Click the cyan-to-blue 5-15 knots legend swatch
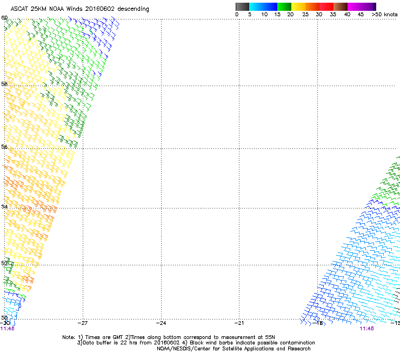Viewport: 400px width, 352px height. coord(263,6)
